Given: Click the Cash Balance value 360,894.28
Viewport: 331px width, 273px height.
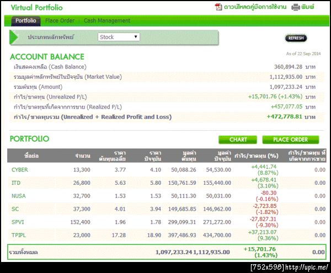Looking at the screenshot, I should point(288,67).
